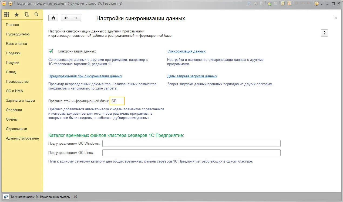Image resolution: width=343 pixels, height=202 pixels.
Task: Open the all-functions grid menu in sidebar
Action: pos(6,14)
